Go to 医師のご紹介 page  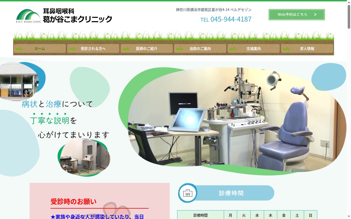coord(147,48)
